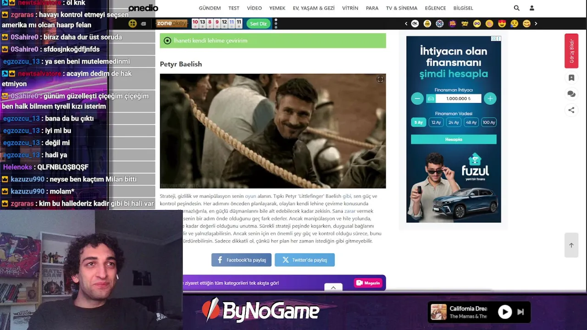Share result with Twitter'da paylaş
This screenshot has width=587, height=330.
(x=305, y=260)
